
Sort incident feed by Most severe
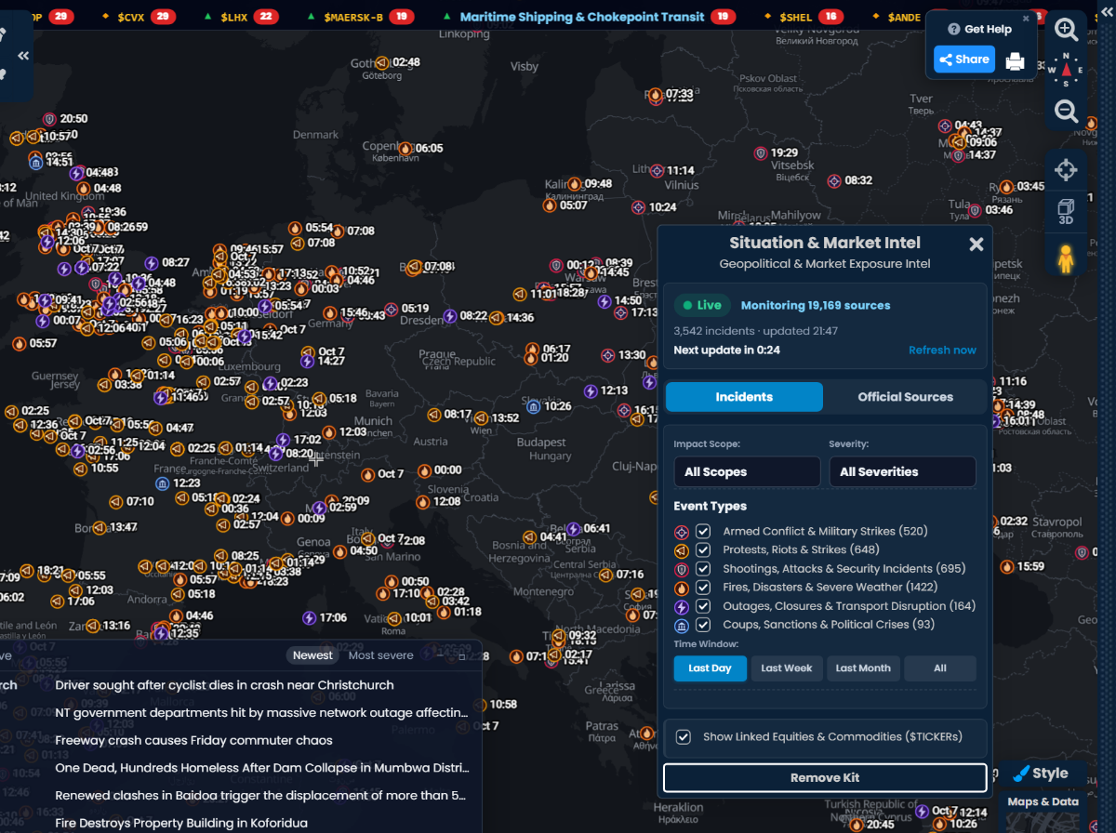pyautogui.click(x=381, y=655)
